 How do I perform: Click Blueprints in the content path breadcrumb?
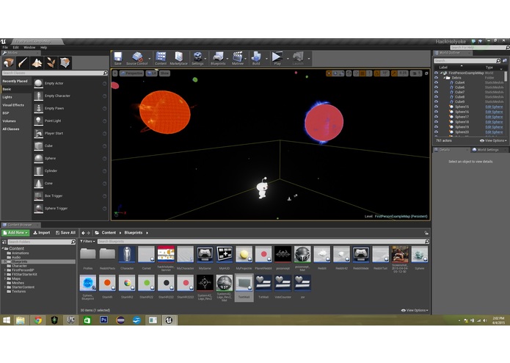pos(134,233)
